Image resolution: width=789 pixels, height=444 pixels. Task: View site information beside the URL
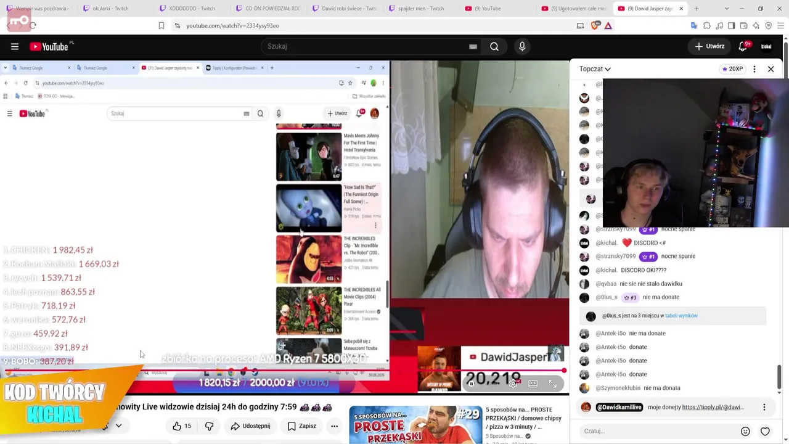(x=178, y=25)
